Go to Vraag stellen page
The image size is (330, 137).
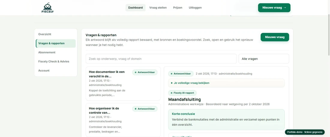coord(158,7)
